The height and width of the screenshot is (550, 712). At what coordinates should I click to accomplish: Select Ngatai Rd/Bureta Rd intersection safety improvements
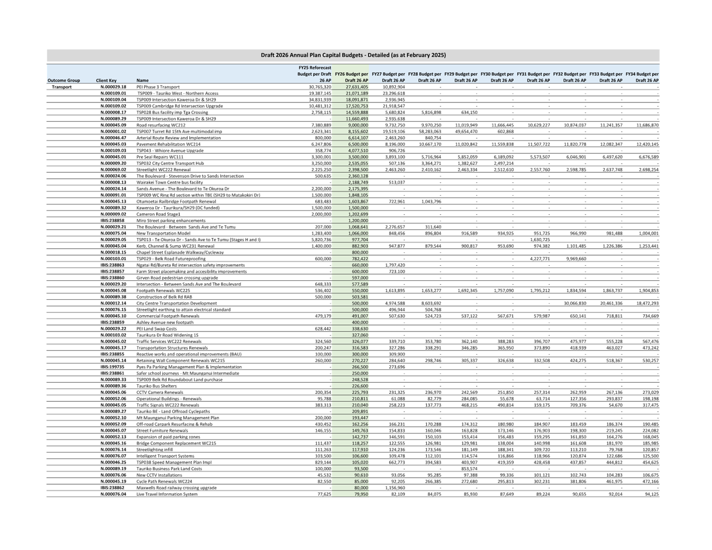[191, 265]
